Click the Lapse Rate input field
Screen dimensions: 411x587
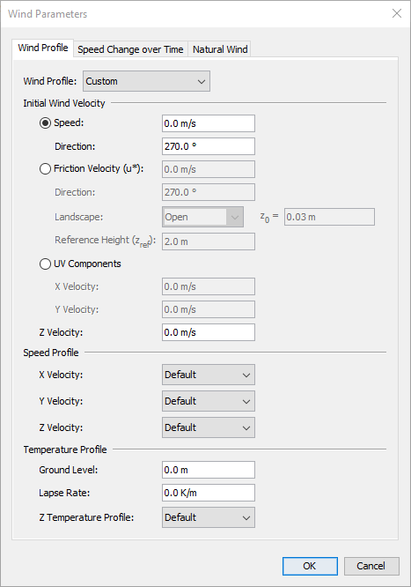(209, 493)
